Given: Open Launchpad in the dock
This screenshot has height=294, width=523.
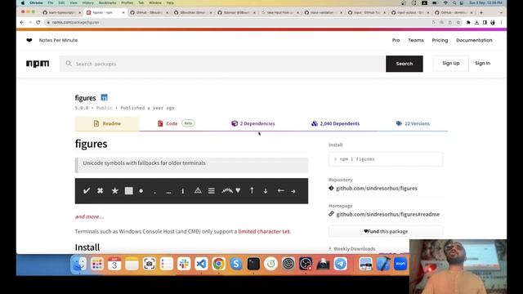Looking at the screenshot, I should coord(97,264).
